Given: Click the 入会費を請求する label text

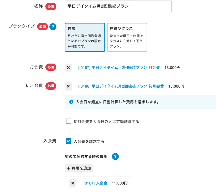Looking at the screenshot, I should [x=89, y=141].
